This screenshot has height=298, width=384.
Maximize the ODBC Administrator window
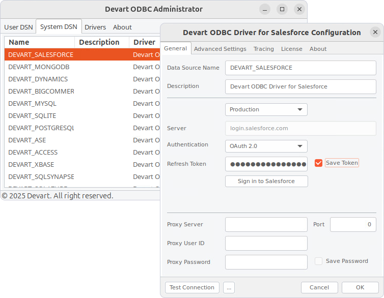(282, 9)
